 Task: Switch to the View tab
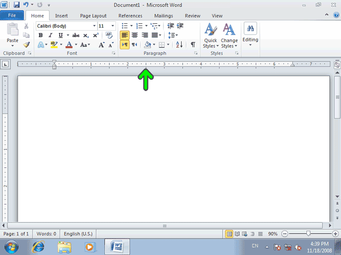click(217, 15)
